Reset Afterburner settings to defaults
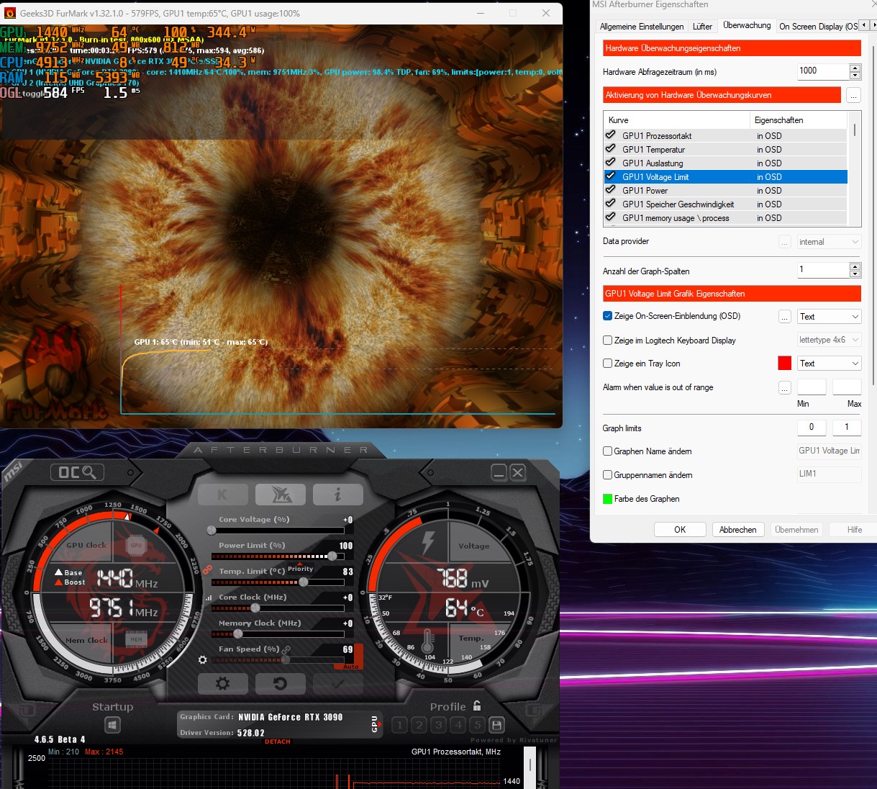Screen dimensions: 877x789 [280, 683]
